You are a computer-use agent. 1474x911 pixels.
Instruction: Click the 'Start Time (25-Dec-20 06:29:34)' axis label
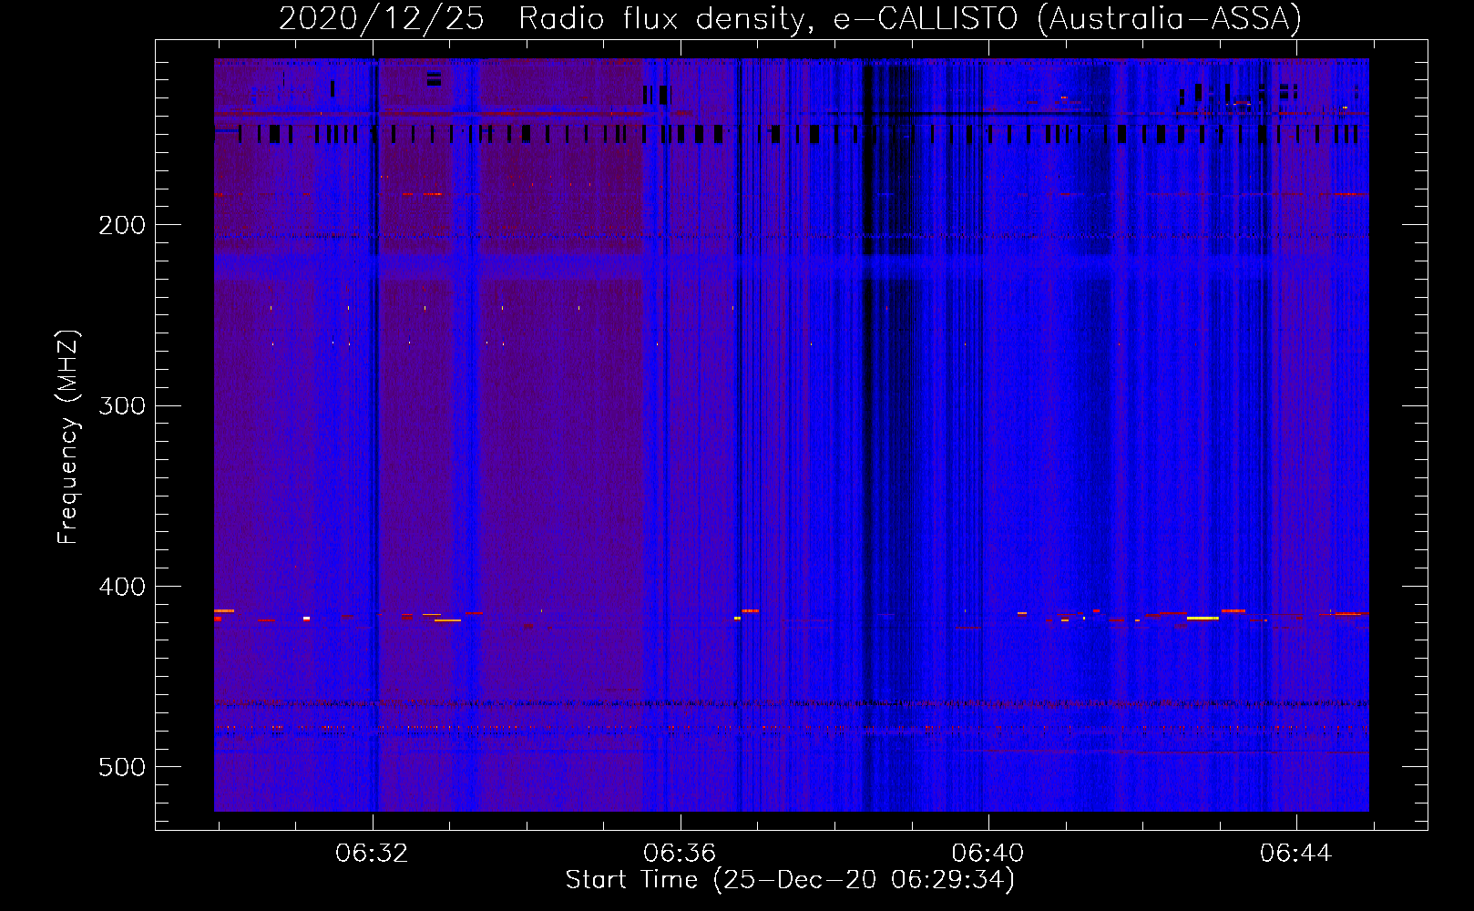(x=790, y=880)
